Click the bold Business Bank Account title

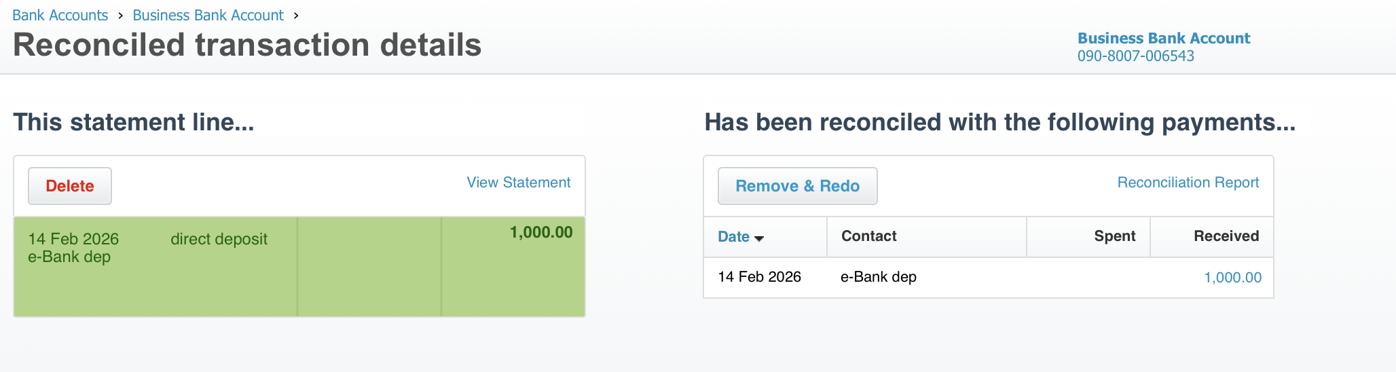tap(1163, 39)
